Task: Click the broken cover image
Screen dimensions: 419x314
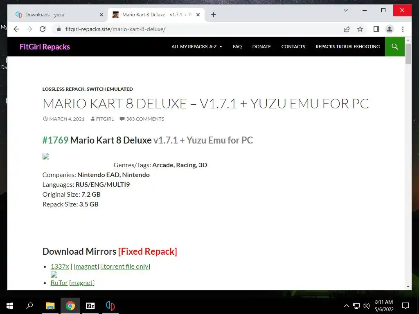Action: coord(46,156)
